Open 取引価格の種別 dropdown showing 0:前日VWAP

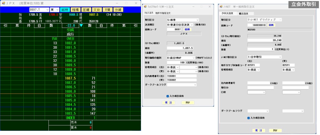tap(181, 58)
